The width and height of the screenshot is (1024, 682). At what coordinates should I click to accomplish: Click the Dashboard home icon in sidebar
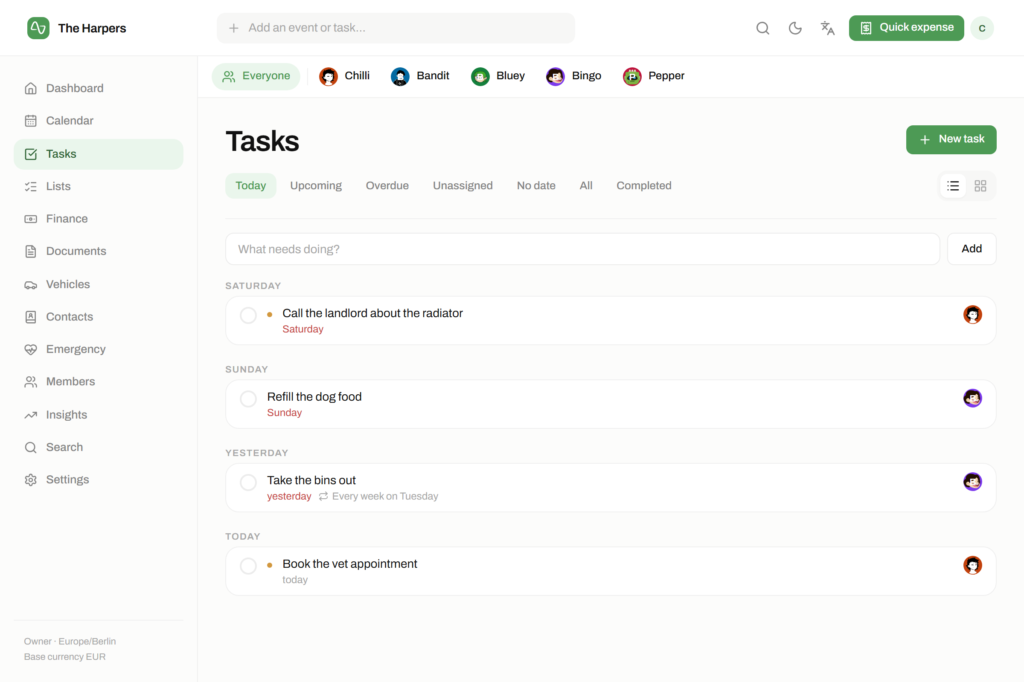coord(30,88)
